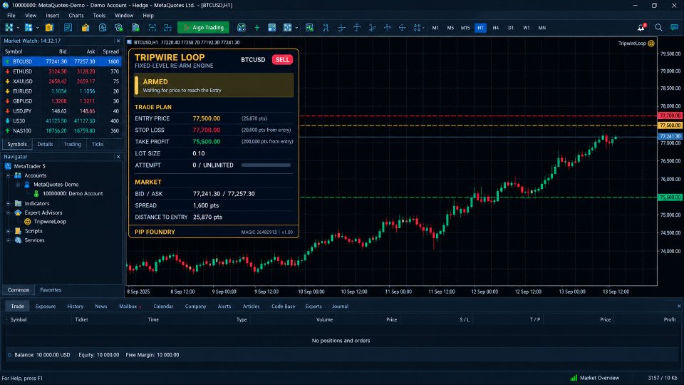Click the Market Watch panel toolbar icon
Viewport: 684px width, 385px height.
(x=68, y=28)
